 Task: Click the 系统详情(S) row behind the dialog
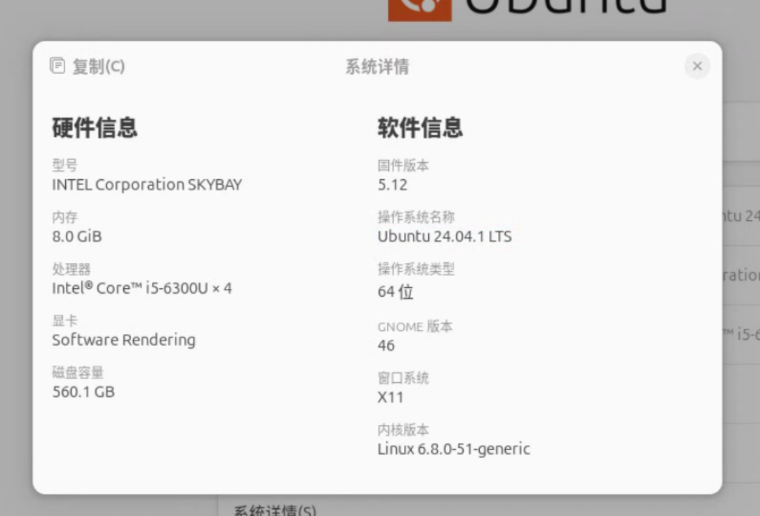click(x=275, y=510)
